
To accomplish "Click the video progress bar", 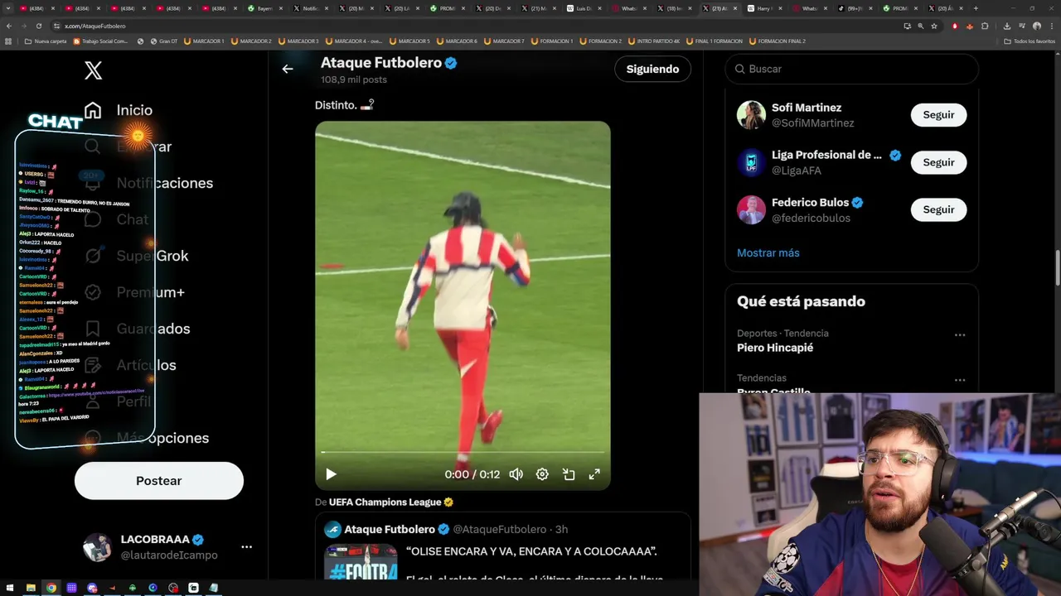I will pyautogui.click(x=463, y=453).
